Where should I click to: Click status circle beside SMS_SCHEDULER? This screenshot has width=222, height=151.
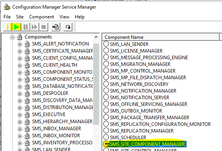point(106,137)
